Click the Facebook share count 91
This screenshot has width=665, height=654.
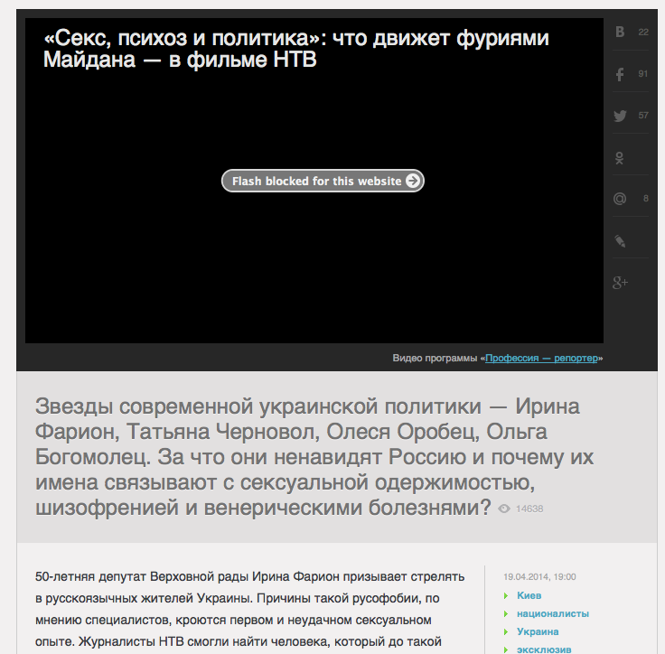click(643, 74)
